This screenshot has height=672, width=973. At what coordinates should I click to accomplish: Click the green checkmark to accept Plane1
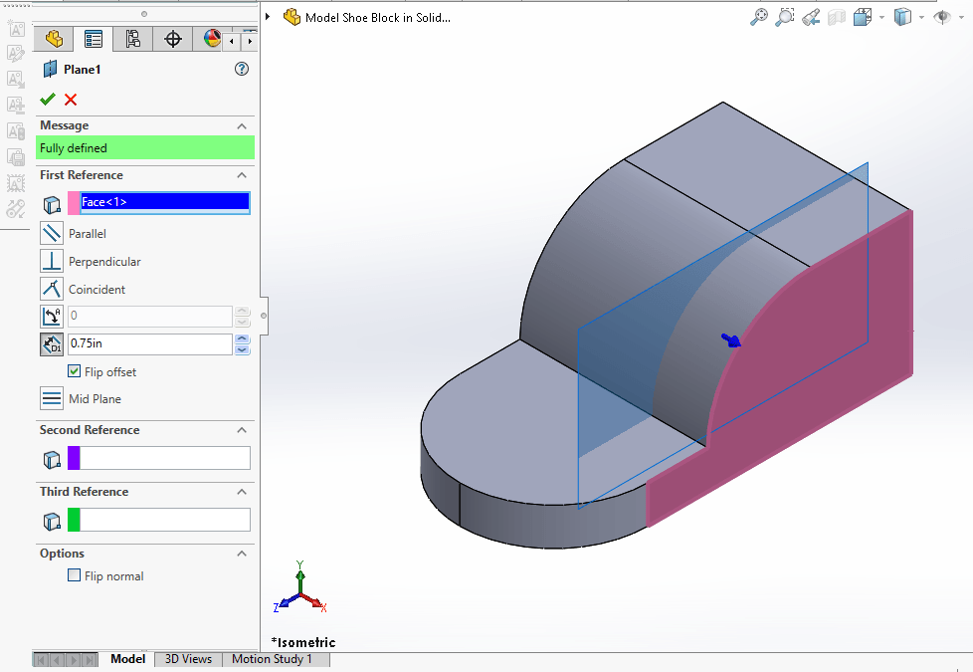[48, 99]
